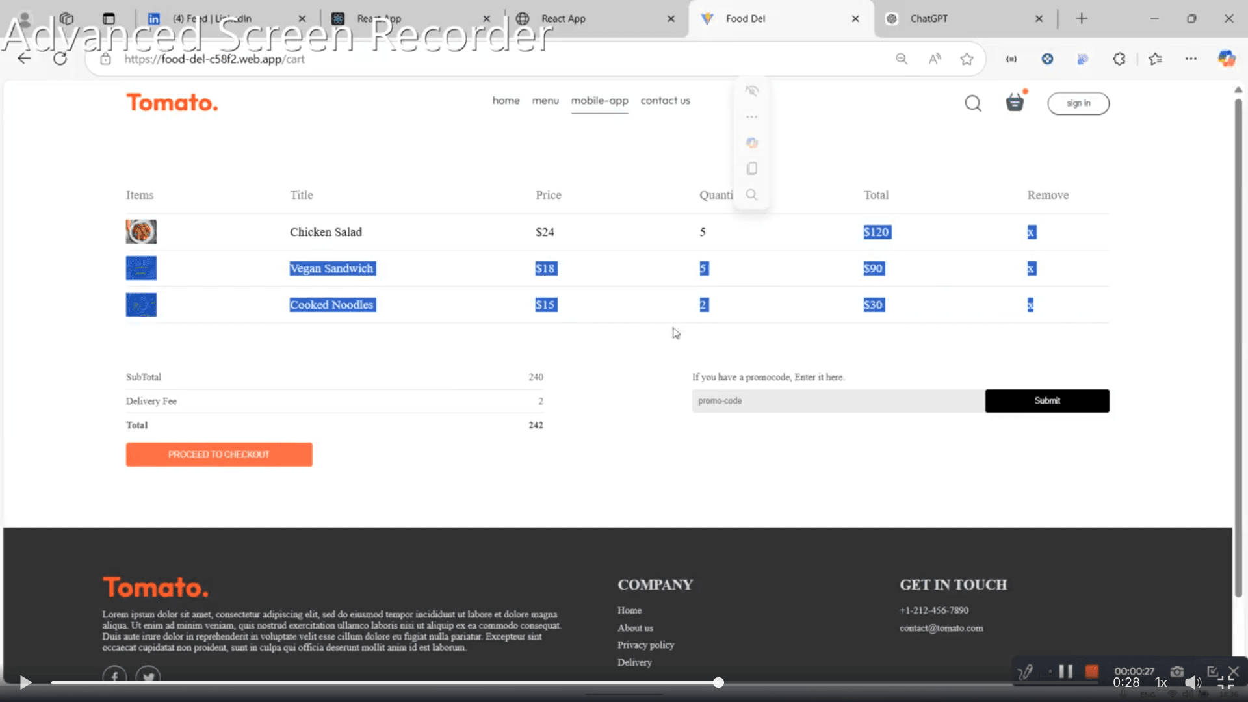
Task: Open Privacy policy footer link
Action: pyautogui.click(x=645, y=645)
